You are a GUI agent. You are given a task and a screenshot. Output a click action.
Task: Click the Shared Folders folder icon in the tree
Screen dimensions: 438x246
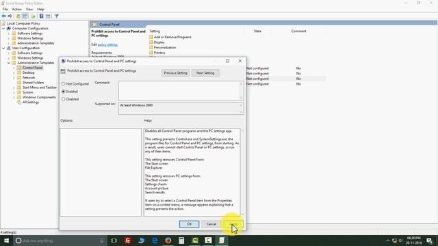point(19,83)
